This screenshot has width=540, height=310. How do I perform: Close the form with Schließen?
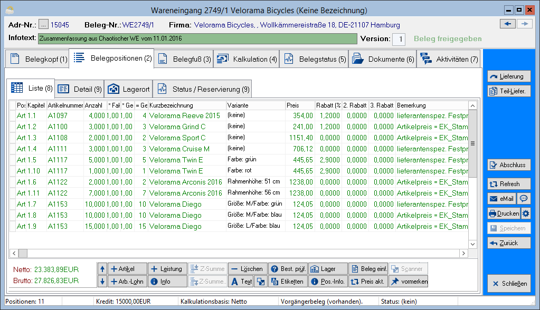(x=509, y=284)
